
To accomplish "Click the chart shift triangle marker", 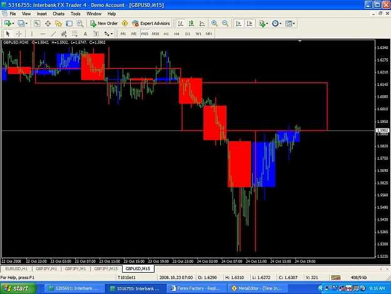I will [300, 41].
